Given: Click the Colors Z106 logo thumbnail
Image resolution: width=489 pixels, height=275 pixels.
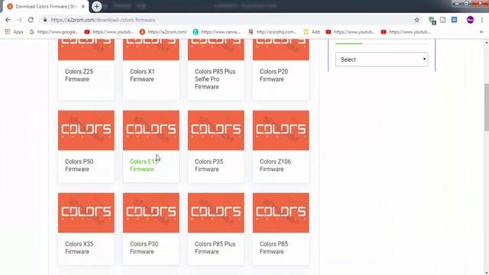Looking at the screenshot, I should tap(280, 131).
